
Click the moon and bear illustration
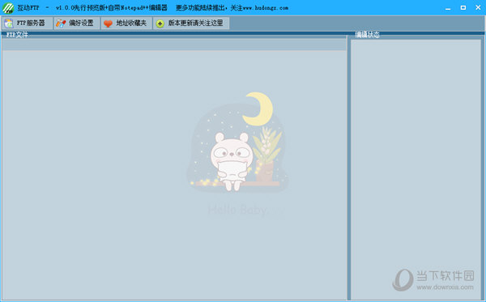[x=237, y=142]
